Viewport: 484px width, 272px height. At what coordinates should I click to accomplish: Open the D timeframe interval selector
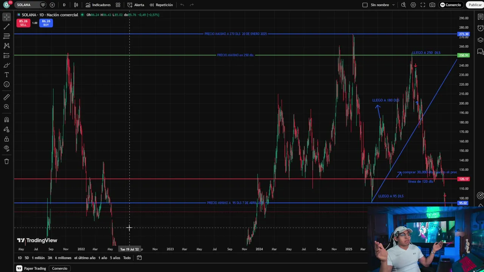point(64,5)
